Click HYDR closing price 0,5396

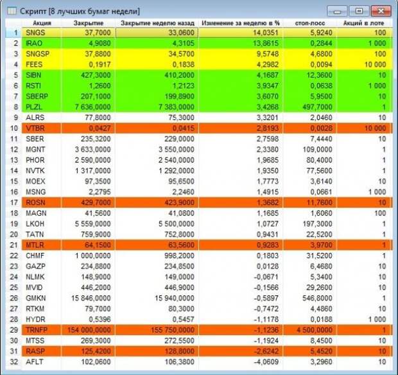point(99,319)
